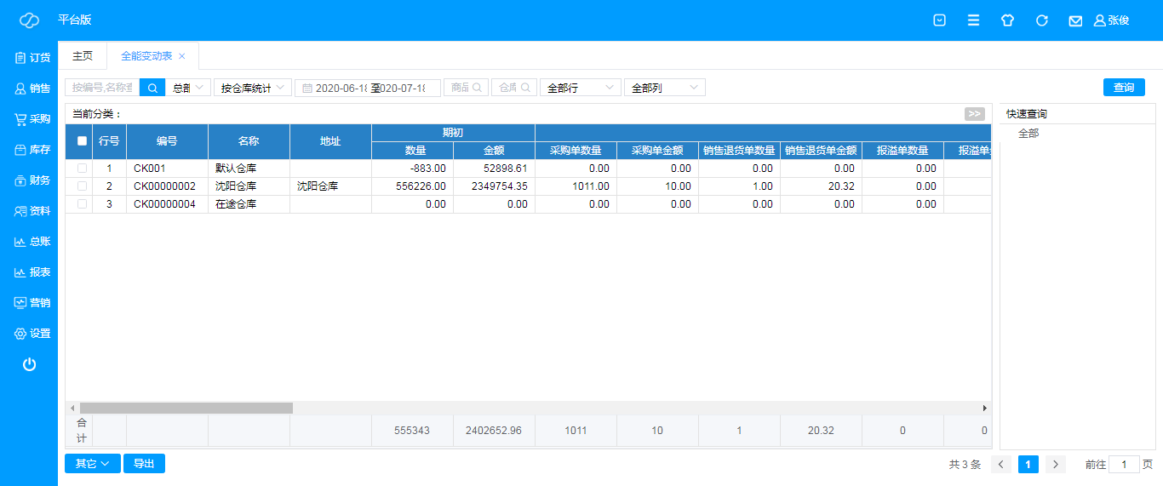Click the 仓库 search field
Screen dimensions: 1163x486
513,88
